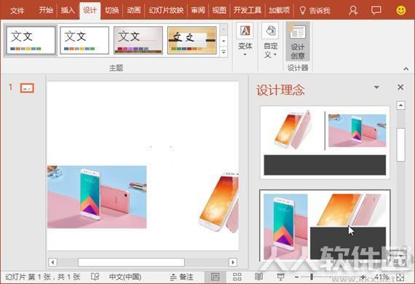Apply the gray gradient theme thumbnail
The image size is (415, 284).
point(138,40)
